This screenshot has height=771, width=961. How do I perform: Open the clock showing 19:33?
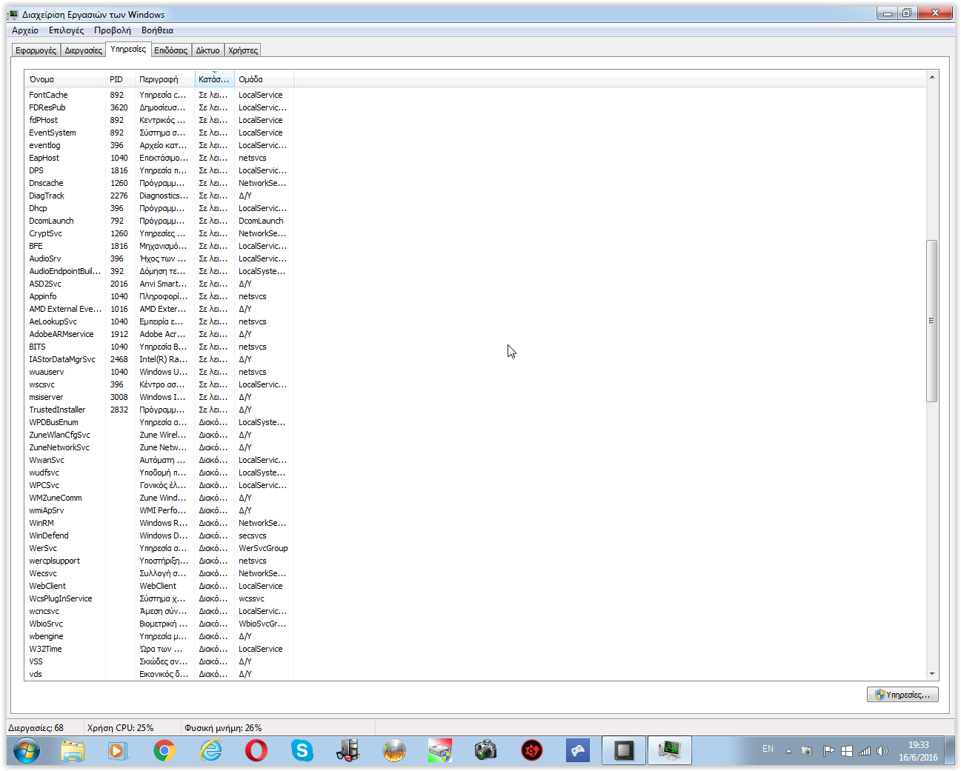click(918, 751)
